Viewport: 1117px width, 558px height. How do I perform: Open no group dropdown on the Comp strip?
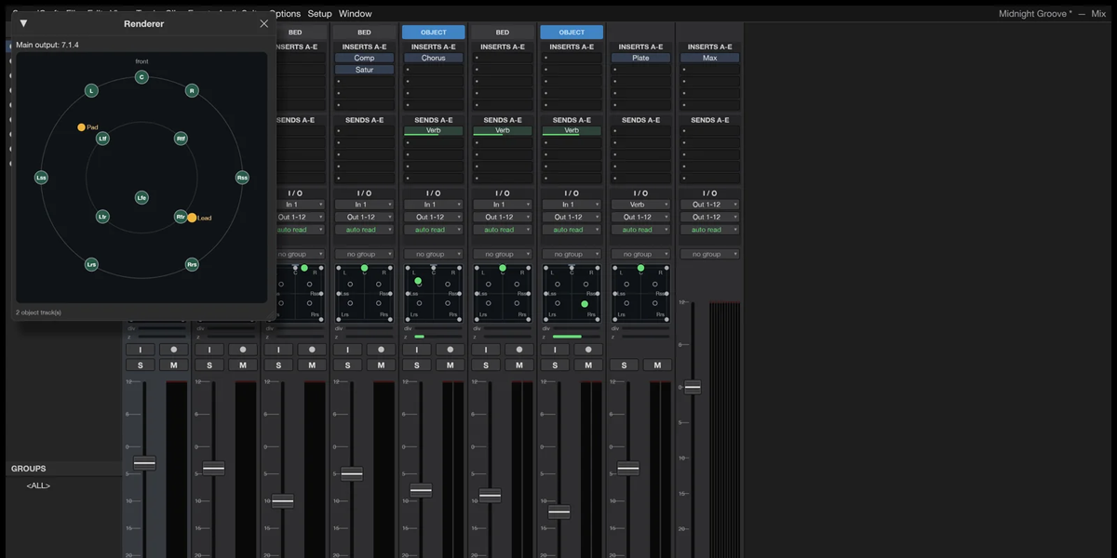pyautogui.click(x=364, y=254)
